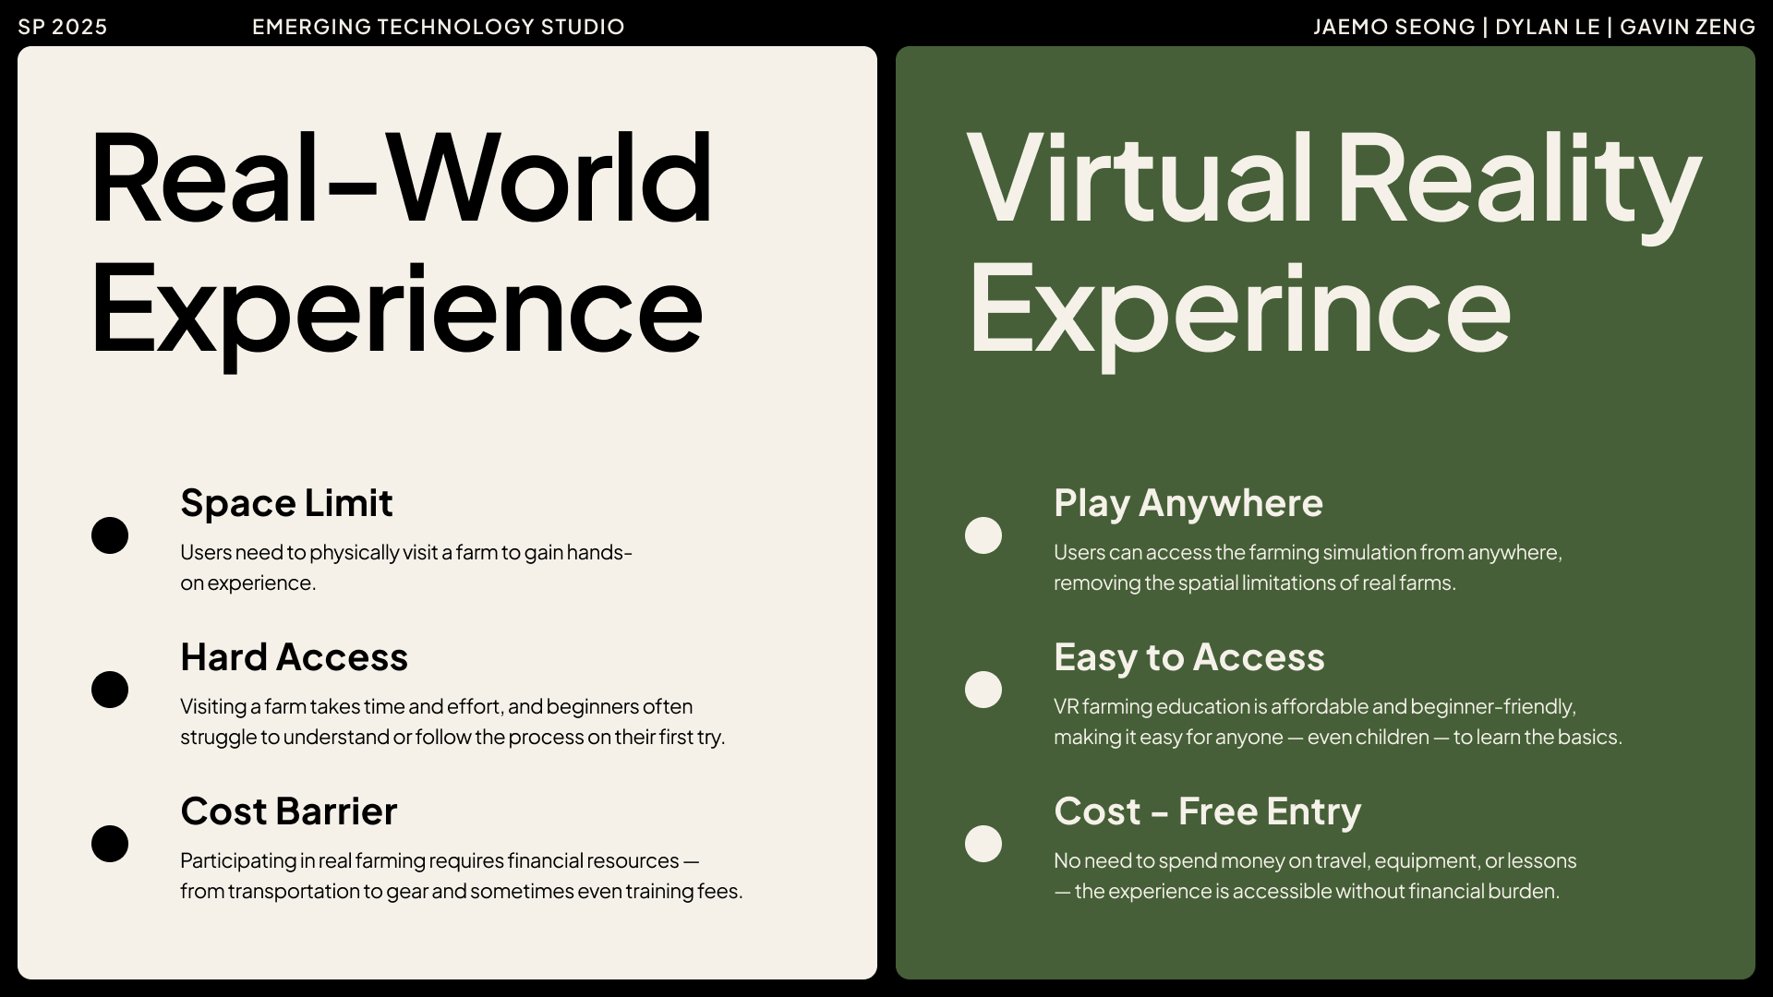Click the Cost - Free Entry heading
Viewport: 1773px width, 997px height.
point(1207,811)
